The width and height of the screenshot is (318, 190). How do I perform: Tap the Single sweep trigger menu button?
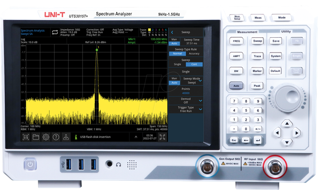[186, 72]
